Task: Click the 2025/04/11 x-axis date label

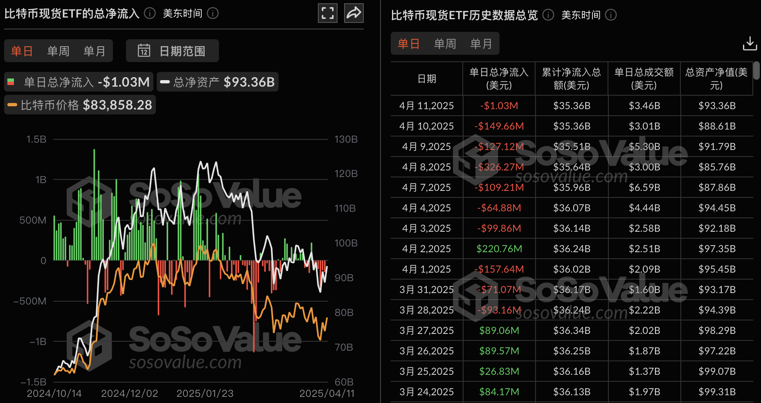Action: pos(327,393)
